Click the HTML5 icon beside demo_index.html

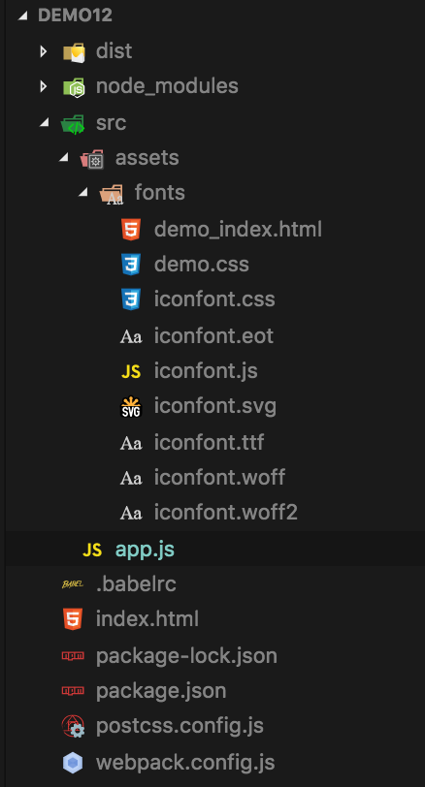tap(131, 230)
